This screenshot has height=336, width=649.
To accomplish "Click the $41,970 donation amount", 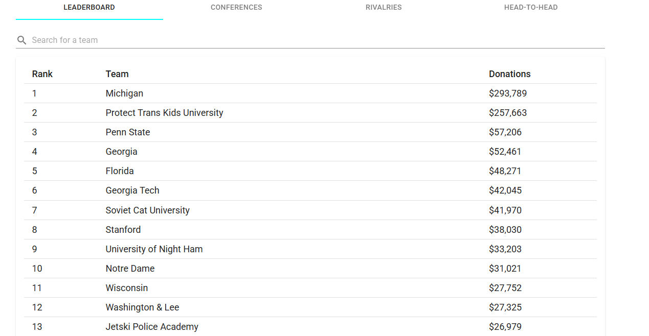I will point(505,210).
